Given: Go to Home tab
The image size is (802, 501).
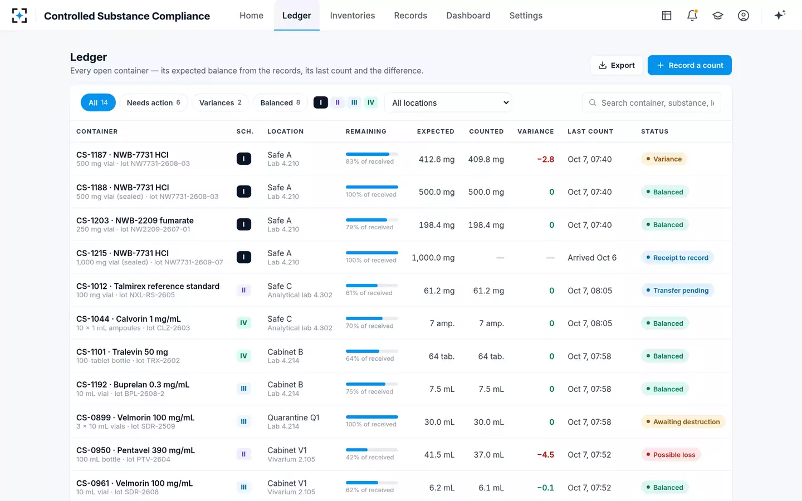Looking at the screenshot, I should click(251, 16).
